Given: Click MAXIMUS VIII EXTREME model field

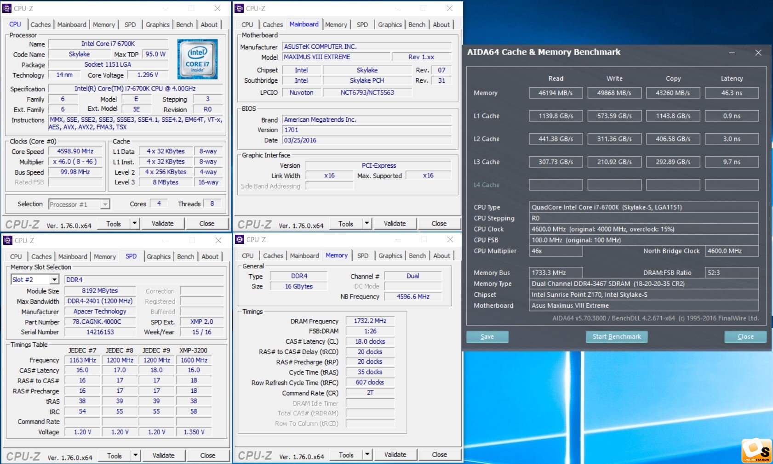Looking at the screenshot, I should pos(336,57).
